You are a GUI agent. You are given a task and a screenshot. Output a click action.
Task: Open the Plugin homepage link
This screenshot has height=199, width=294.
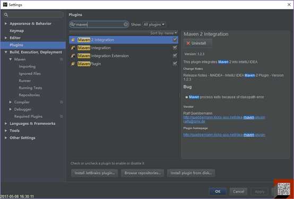[224, 134]
